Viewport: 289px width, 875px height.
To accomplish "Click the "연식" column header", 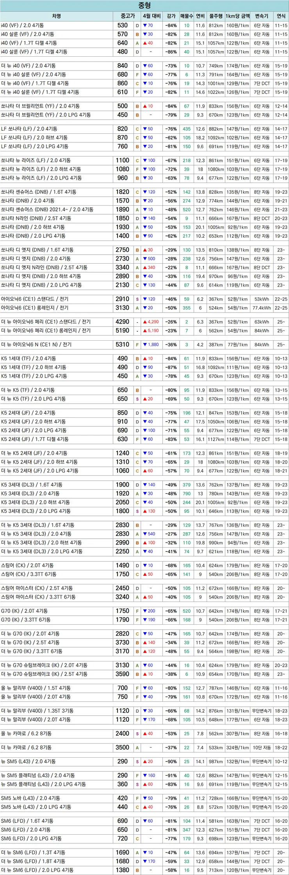I will coord(281,16).
